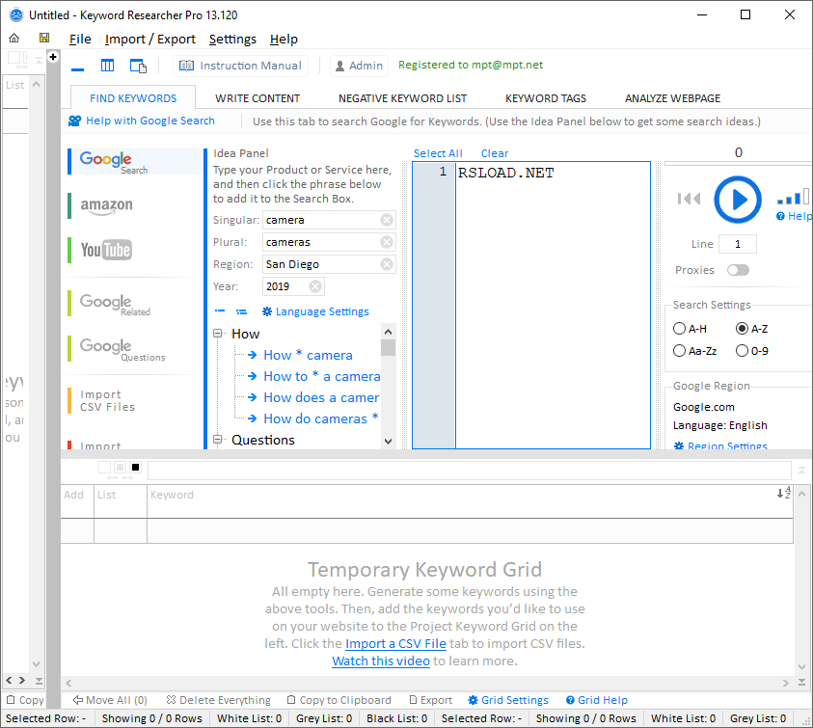813x728 pixels.
Task: Clear the Plural field with X icon
Action: (x=387, y=242)
